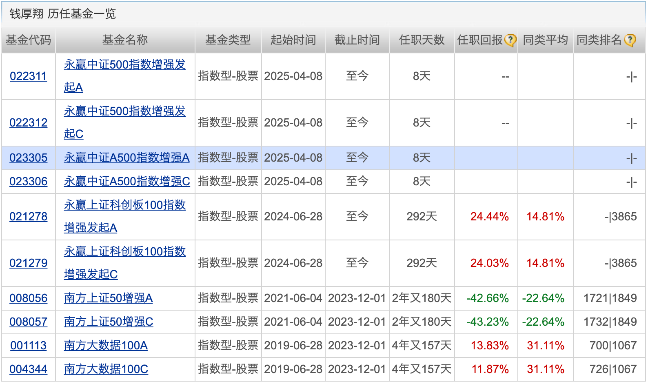Select the 13.83% return value
Viewport: 648px width, 382px height.
[x=490, y=346]
